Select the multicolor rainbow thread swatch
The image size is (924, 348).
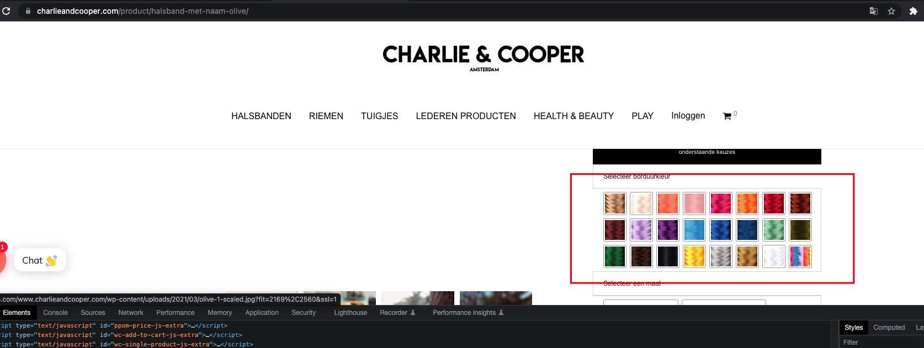(800, 256)
